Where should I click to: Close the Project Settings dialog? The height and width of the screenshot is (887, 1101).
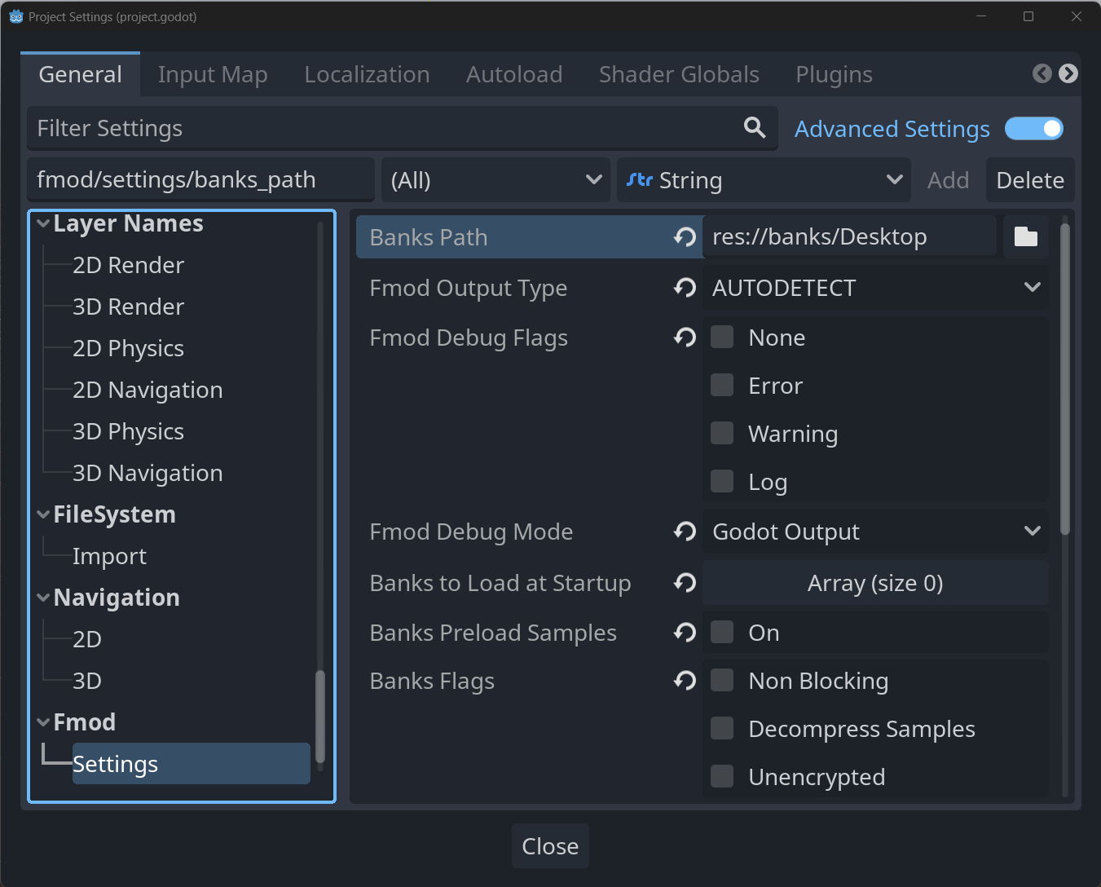550,845
